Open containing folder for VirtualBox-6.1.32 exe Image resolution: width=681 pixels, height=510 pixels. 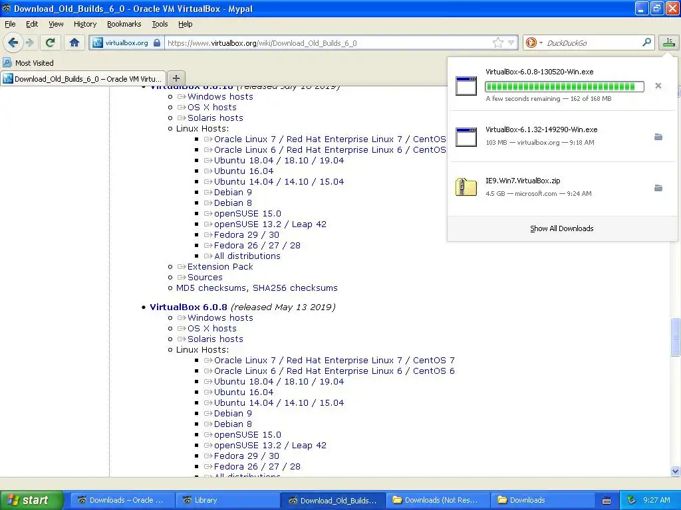pos(658,137)
